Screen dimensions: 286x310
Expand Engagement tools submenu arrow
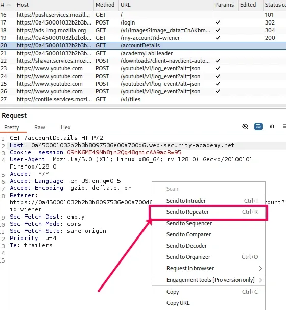260,280
